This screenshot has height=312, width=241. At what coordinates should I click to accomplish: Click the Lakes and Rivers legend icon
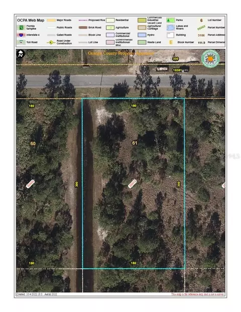point(170,28)
